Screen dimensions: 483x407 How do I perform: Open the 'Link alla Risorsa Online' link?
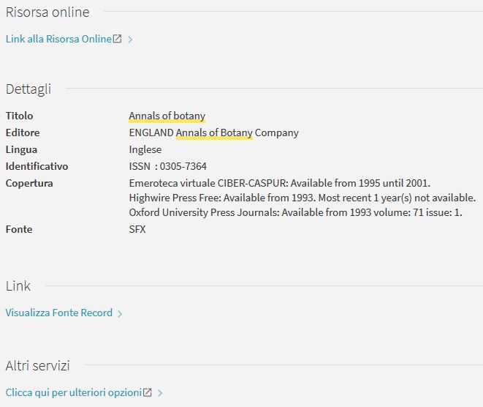click(58, 39)
